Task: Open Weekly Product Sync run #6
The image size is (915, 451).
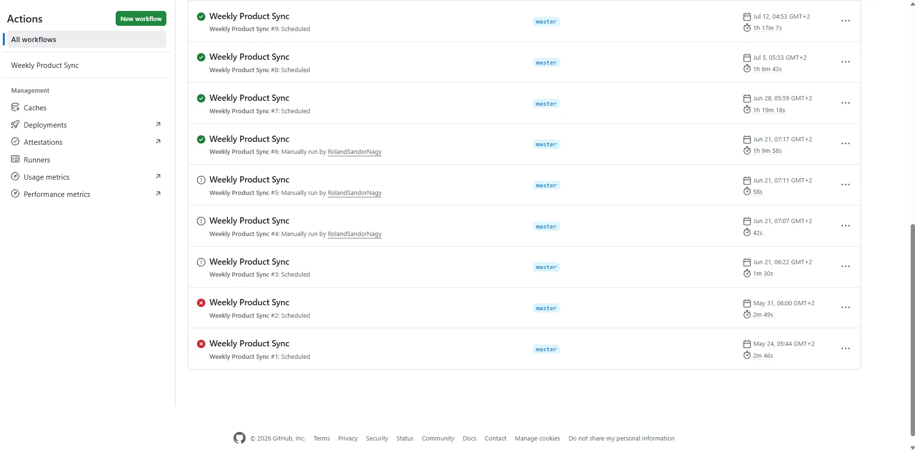Action: tap(249, 139)
